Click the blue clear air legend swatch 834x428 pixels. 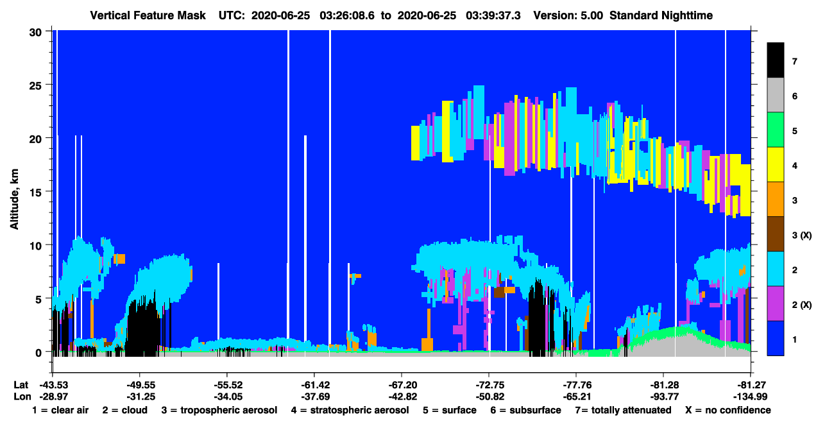(776, 338)
